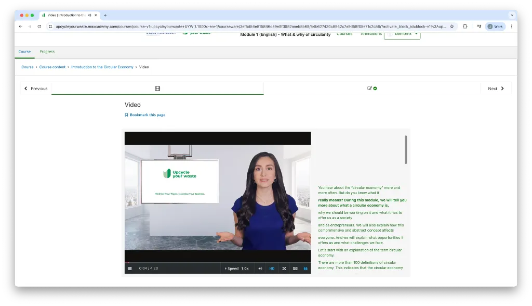Go to the Previous unit
This screenshot has height=306, width=532.
(x=36, y=88)
